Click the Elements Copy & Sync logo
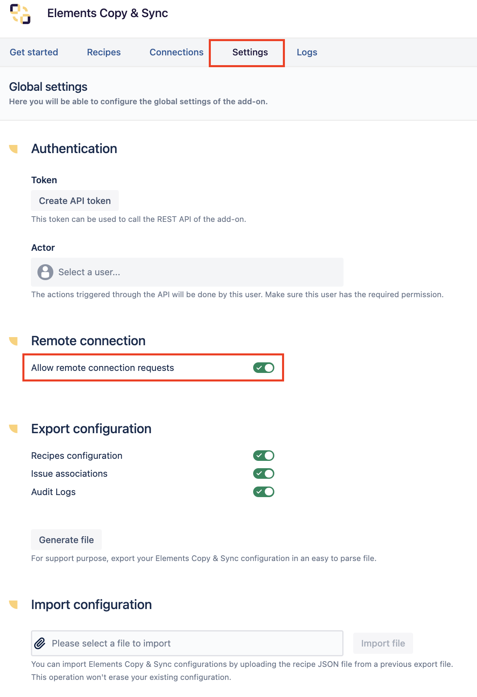This screenshot has width=477, height=697. (x=20, y=14)
